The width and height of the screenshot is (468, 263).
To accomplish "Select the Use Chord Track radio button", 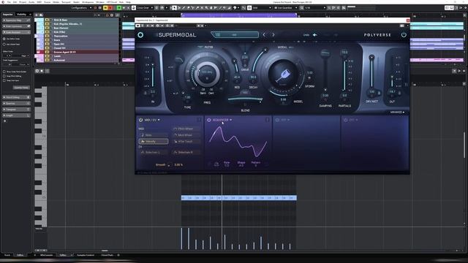I will (x=4, y=44).
